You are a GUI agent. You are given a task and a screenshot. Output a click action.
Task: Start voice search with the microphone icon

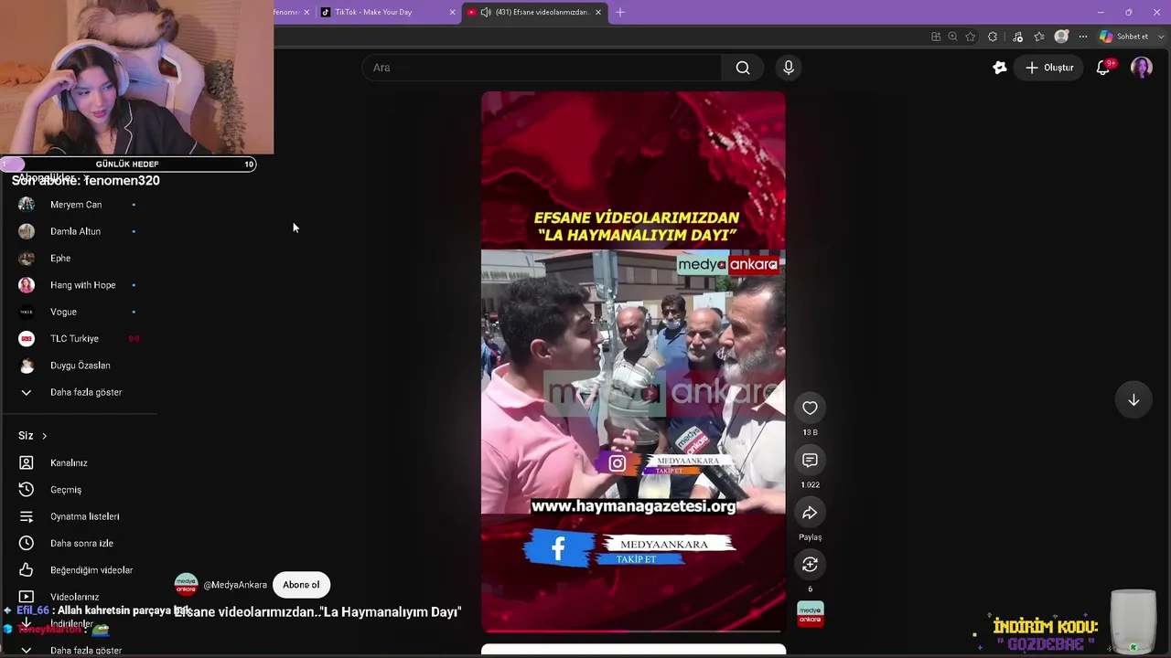tap(789, 68)
